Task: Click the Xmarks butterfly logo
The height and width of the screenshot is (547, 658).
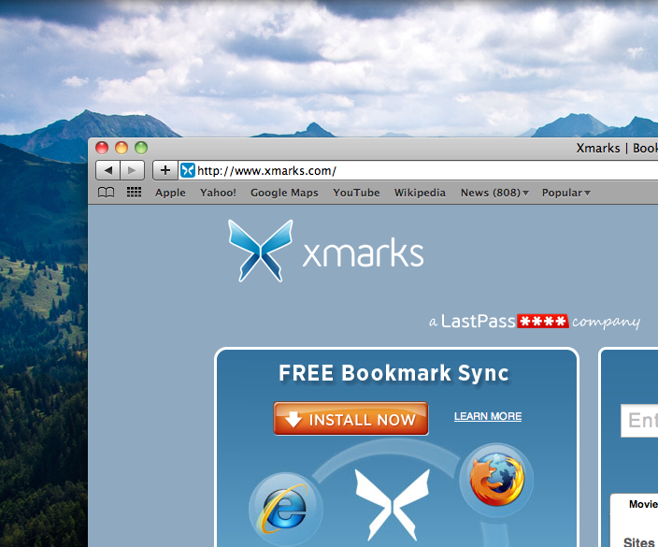Action: 260,251
